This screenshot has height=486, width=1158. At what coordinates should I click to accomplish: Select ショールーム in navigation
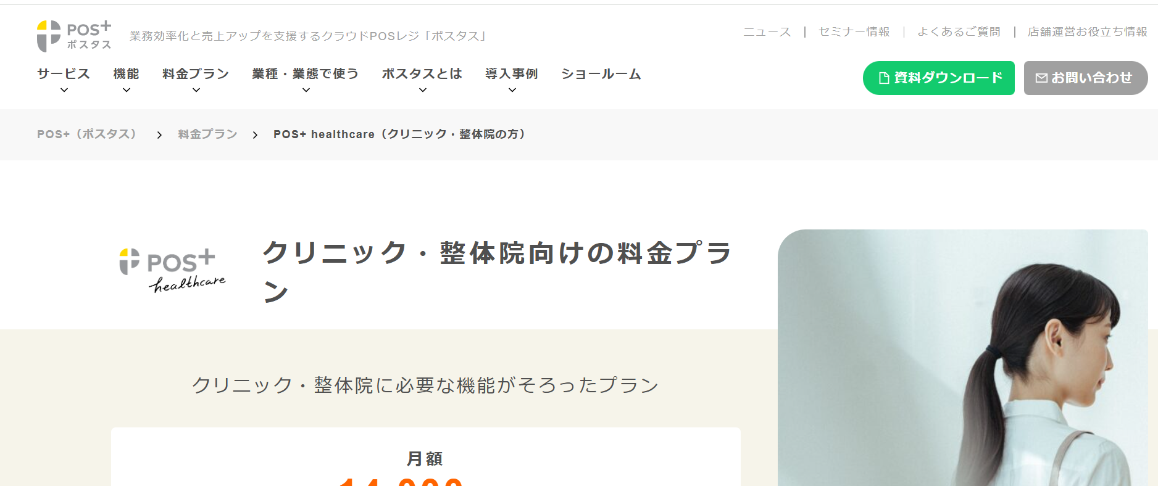pos(601,74)
